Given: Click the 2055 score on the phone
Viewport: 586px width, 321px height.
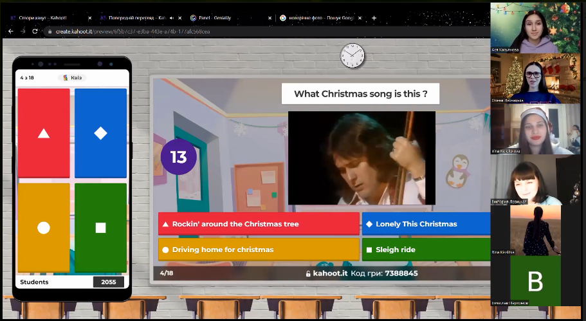Looking at the screenshot, I should 108,282.
